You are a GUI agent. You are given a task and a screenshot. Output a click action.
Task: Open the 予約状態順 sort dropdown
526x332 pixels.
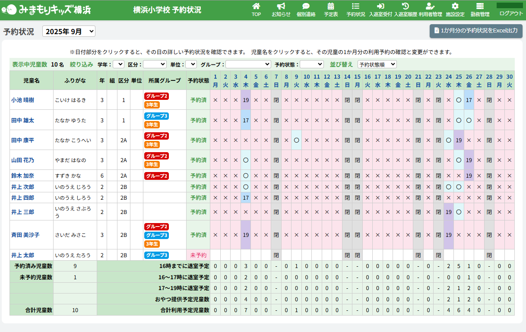[377, 64]
